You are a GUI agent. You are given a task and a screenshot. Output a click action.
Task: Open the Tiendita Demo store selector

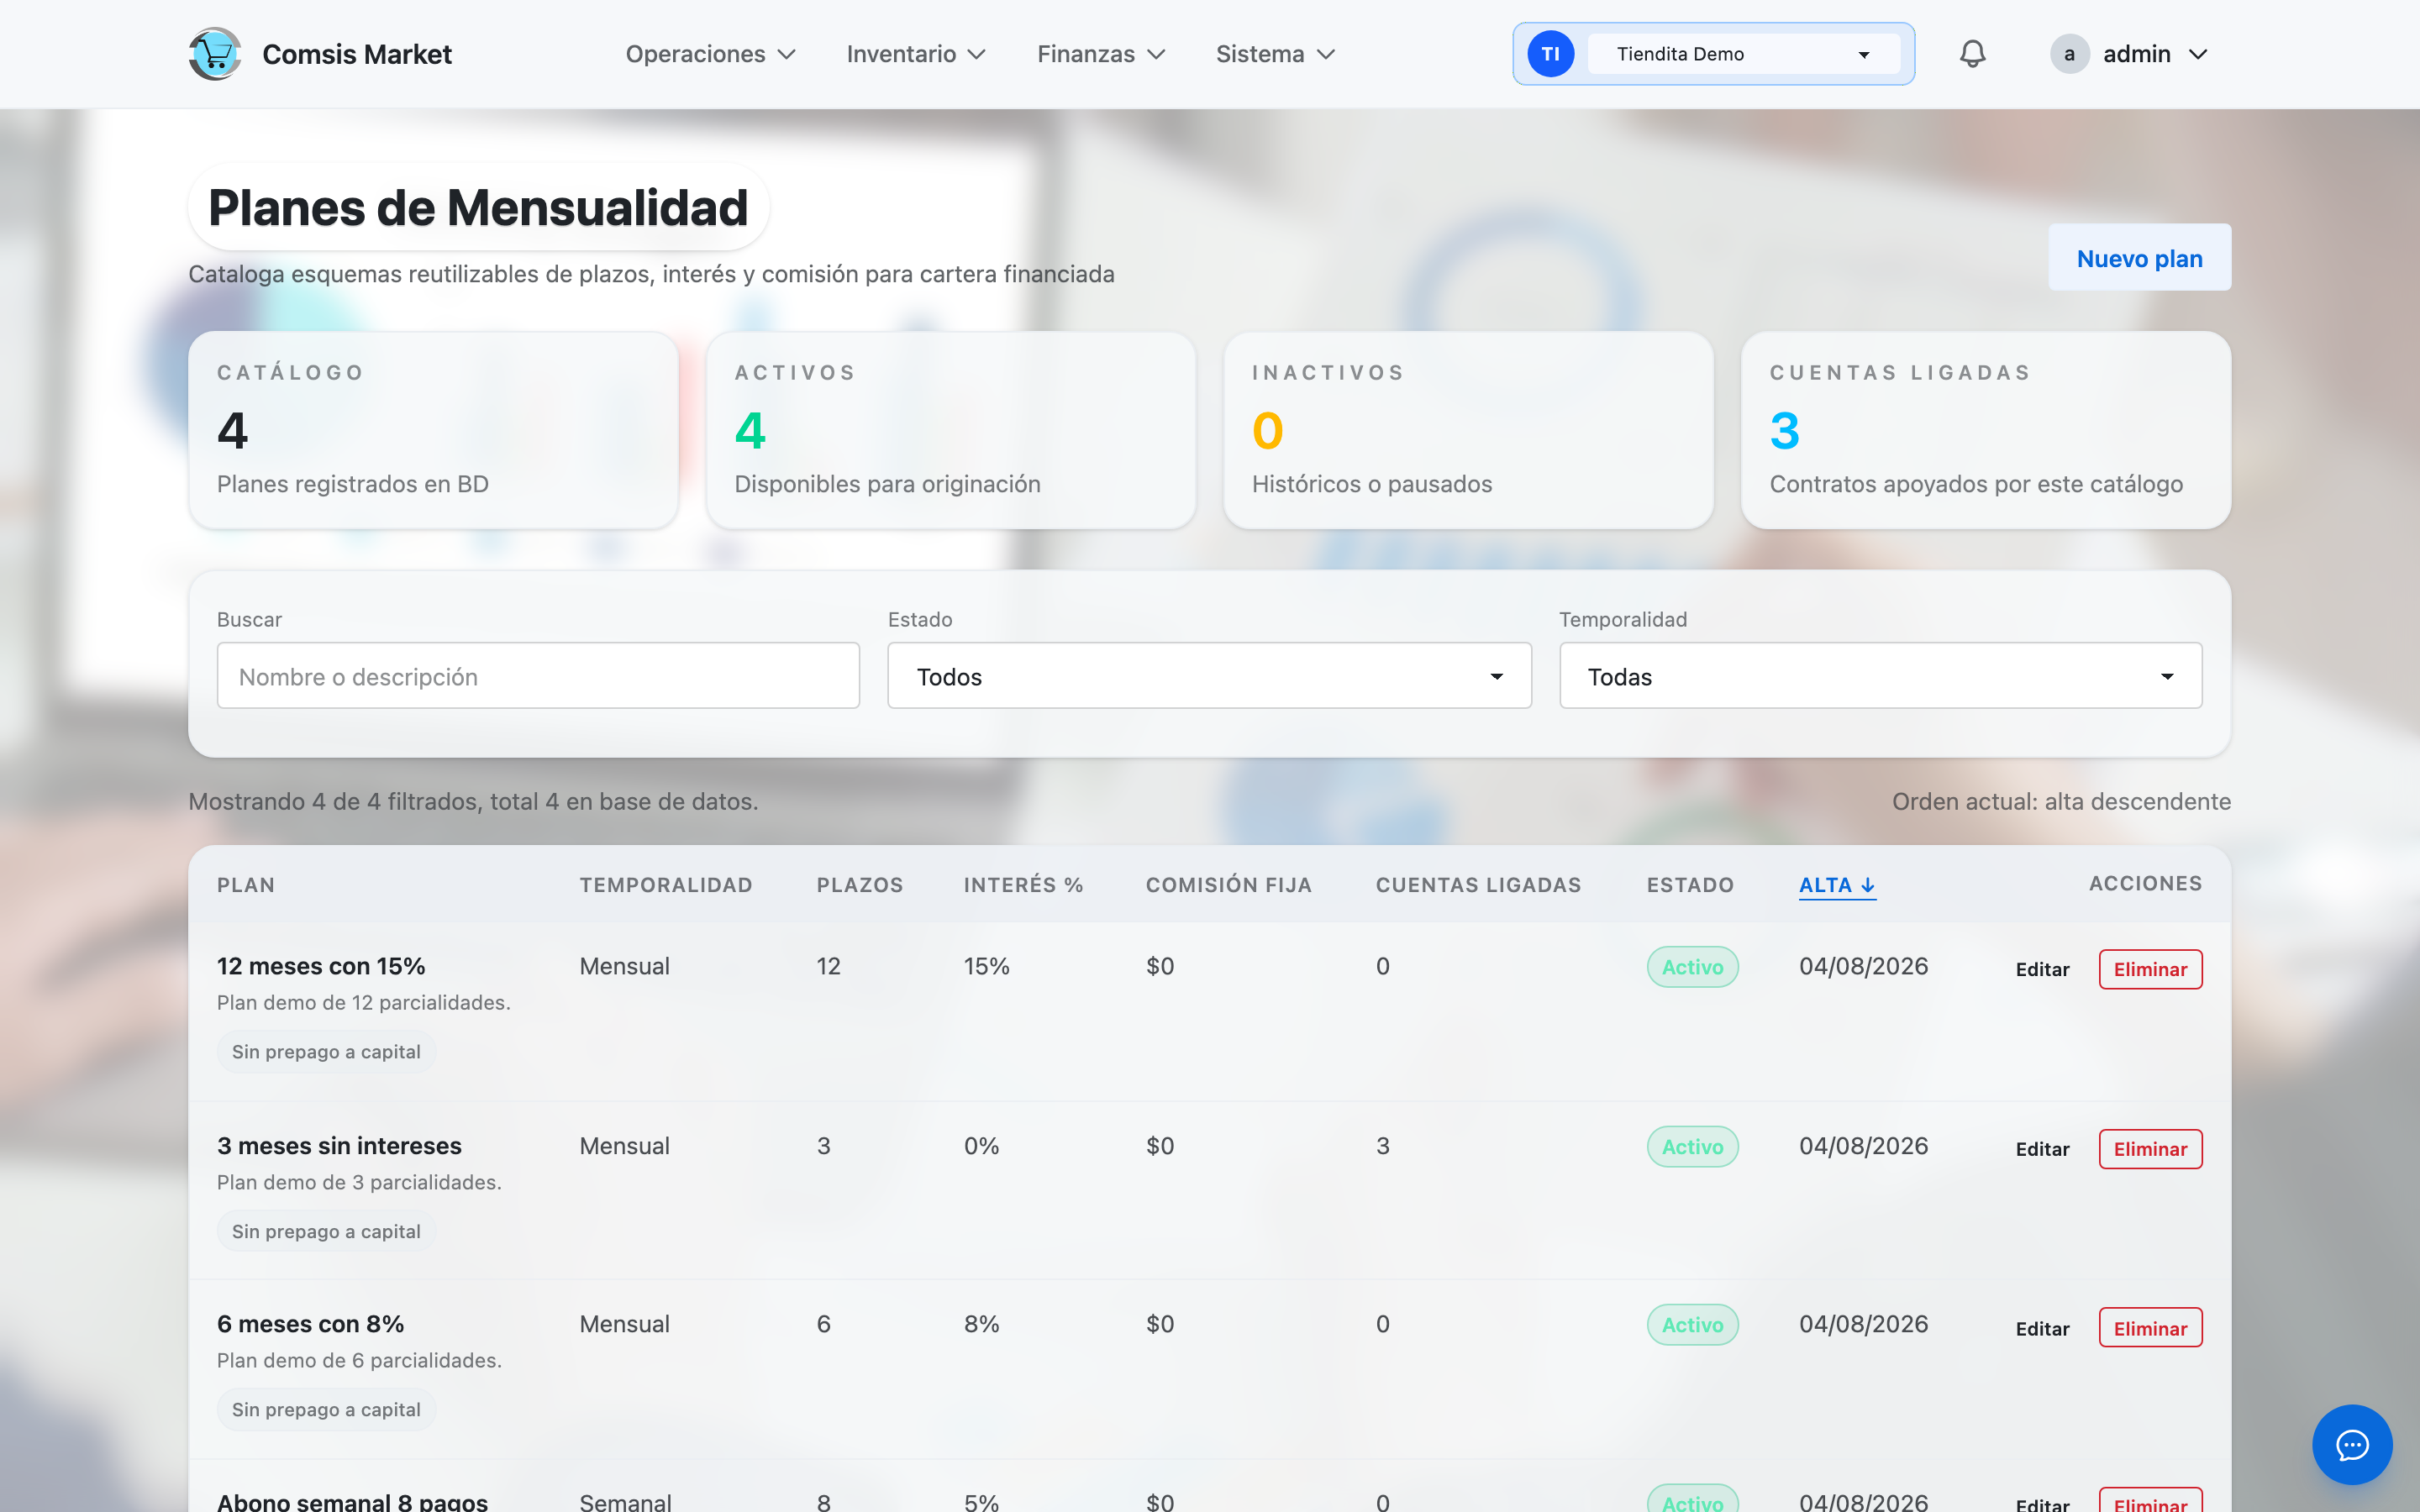[x=1743, y=54]
